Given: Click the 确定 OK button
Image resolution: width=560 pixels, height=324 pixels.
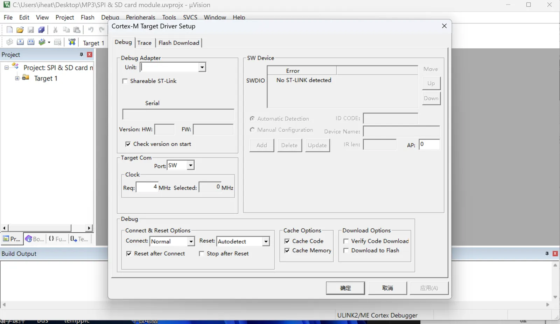Looking at the screenshot, I should pyautogui.click(x=345, y=288).
